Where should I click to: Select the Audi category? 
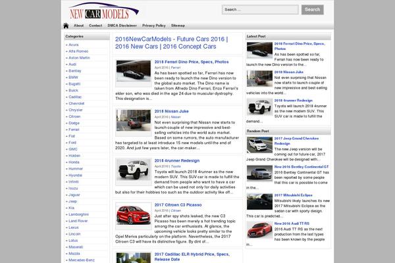[72, 64]
